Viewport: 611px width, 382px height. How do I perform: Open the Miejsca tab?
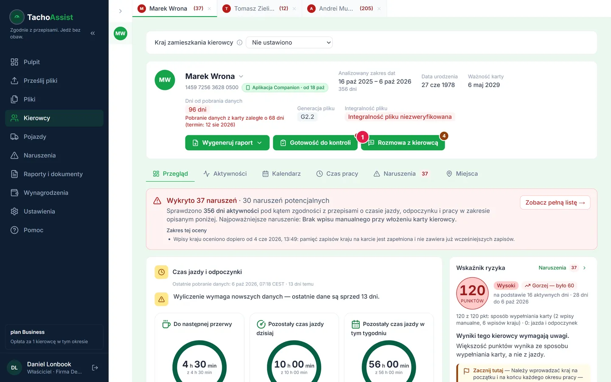click(x=462, y=174)
